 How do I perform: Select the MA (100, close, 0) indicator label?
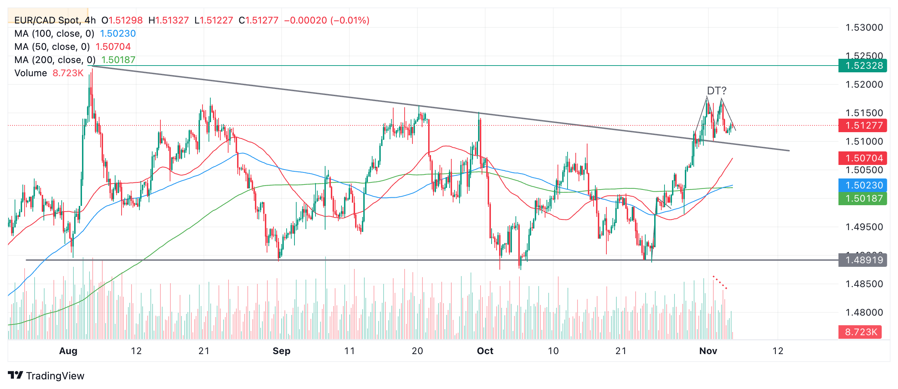(54, 33)
